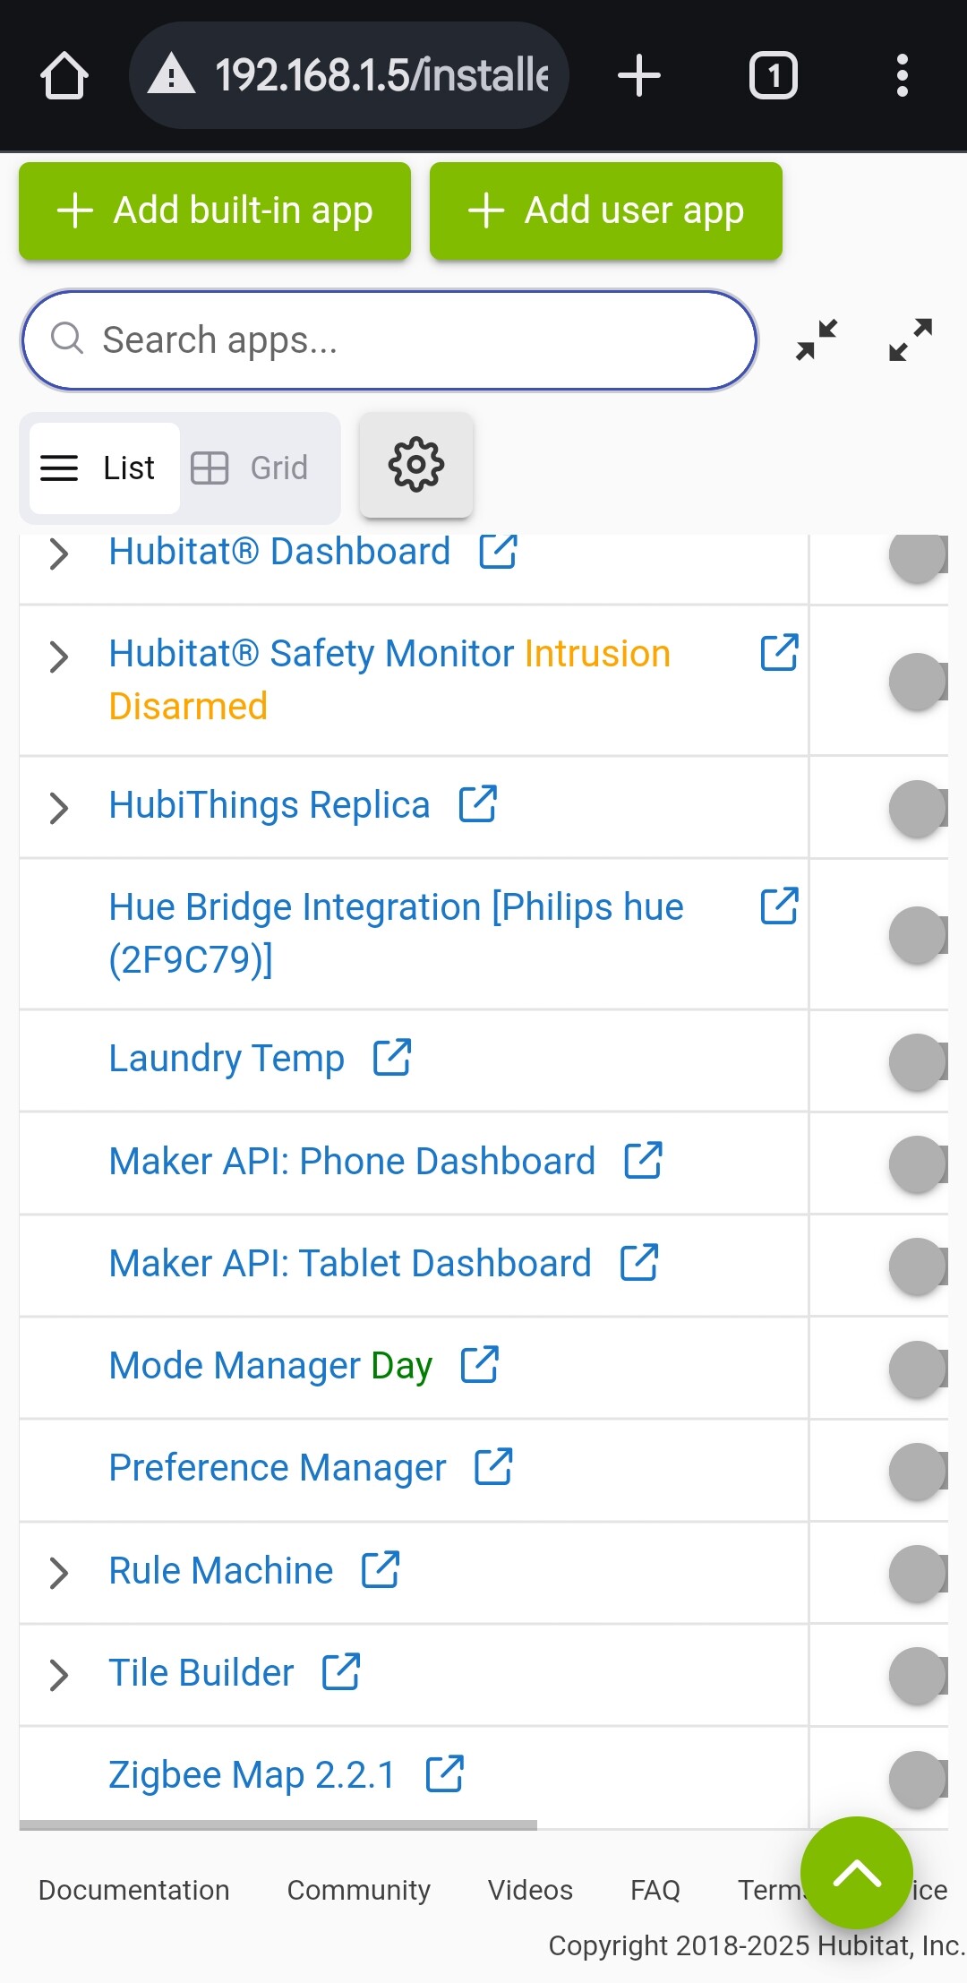Expand the Hubitat Safety Monitor row

pyautogui.click(x=59, y=657)
